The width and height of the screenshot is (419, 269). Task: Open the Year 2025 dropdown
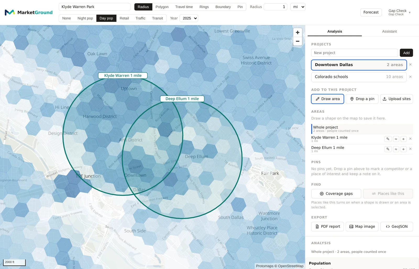tap(189, 18)
